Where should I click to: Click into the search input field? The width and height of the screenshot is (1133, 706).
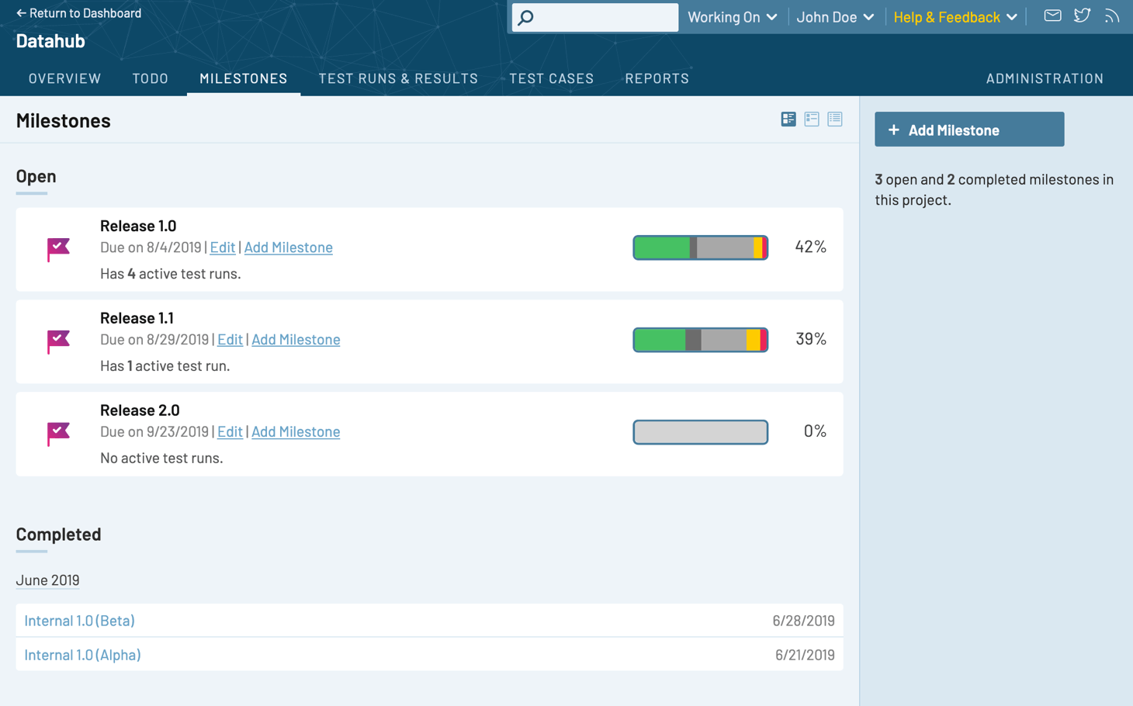[x=605, y=17]
